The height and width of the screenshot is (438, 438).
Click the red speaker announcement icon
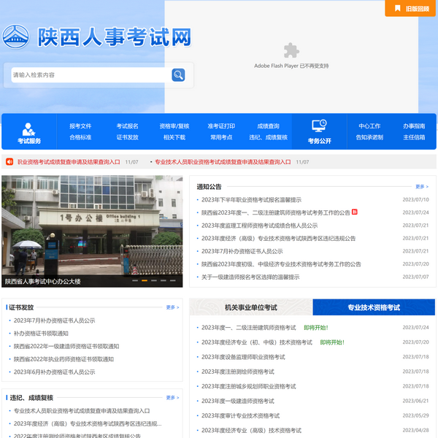(x=9, y=162)
